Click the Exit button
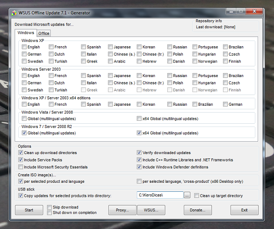Image resolution: width=274 pixels, height=229 pixels. click(x=244, y=210)
